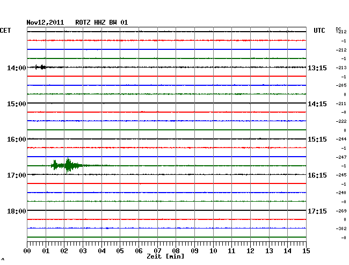Click the "05" minute axis label
This screenshot has width=349, height=265.
[120, 251]
